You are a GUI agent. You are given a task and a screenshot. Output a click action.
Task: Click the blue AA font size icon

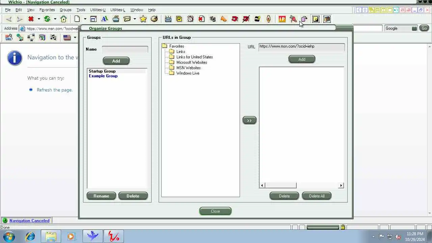104,19
